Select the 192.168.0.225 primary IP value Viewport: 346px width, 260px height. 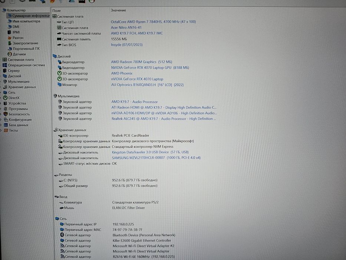pyautogui.click(x=123, y=224)
